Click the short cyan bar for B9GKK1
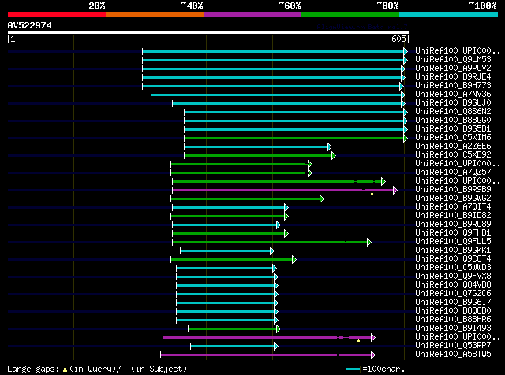The height and width of the screenshot is (375, 505). tap(226, 251)
